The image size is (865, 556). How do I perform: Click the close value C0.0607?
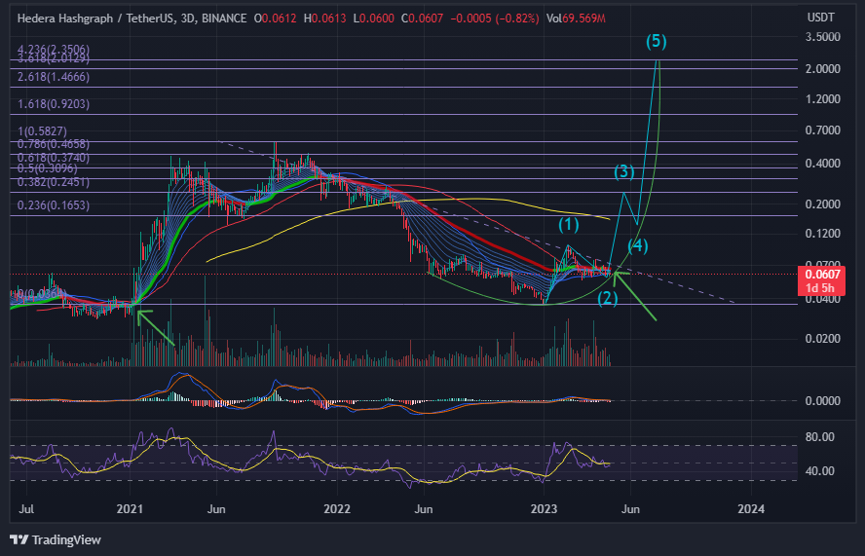point(422,19)
